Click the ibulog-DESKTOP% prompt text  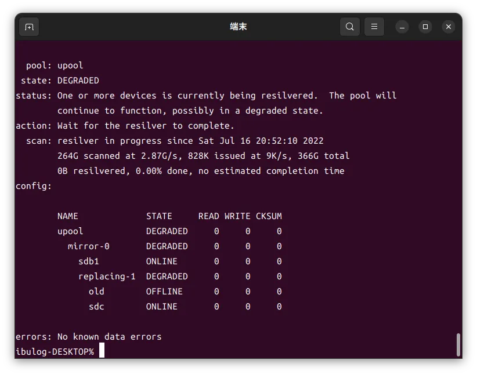coord(55,352)
